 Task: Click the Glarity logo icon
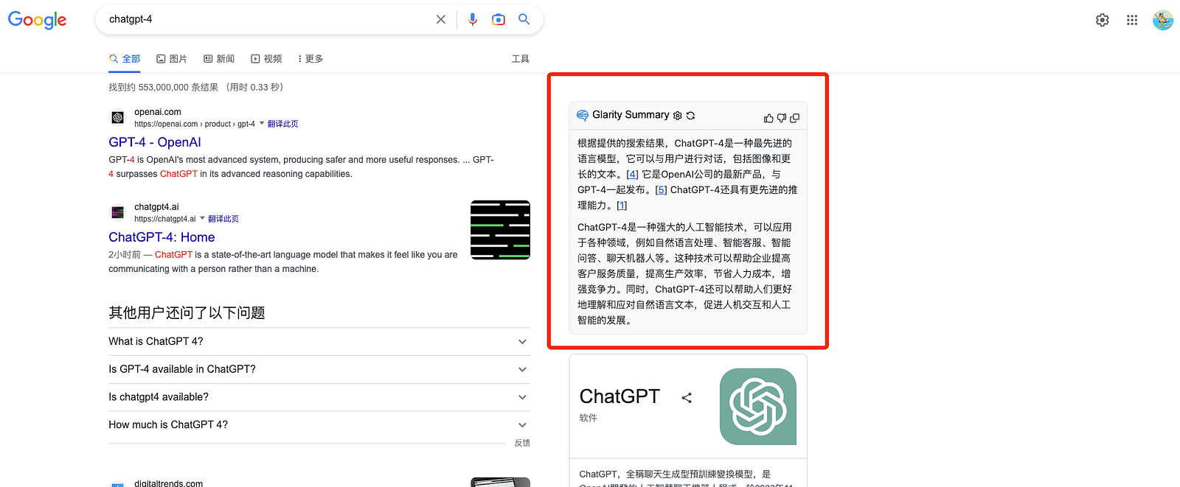pos(583,115)
